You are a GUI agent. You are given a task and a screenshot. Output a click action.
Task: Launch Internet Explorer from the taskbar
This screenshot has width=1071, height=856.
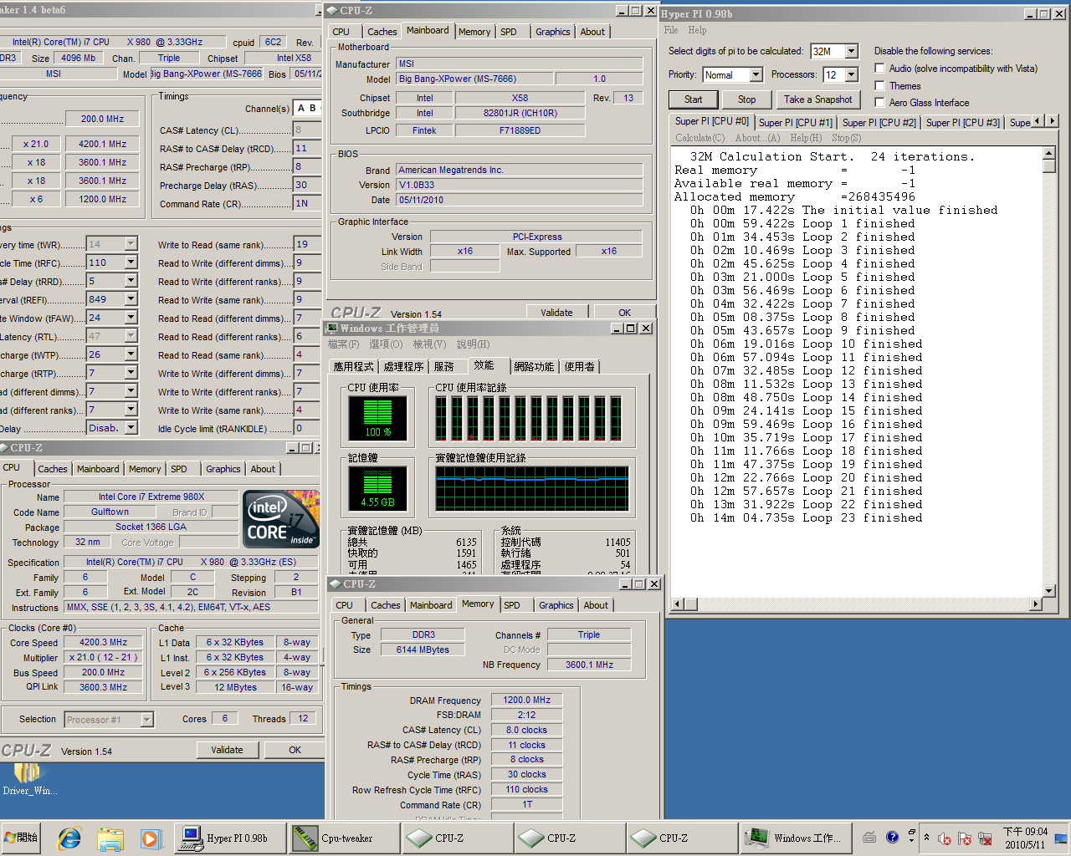(69, 838)
